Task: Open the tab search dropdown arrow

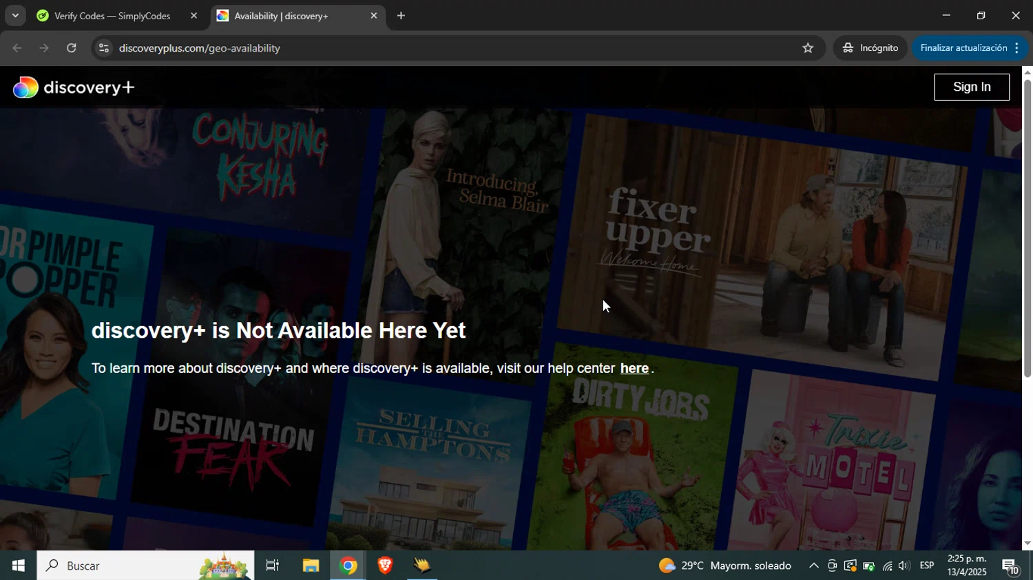Action: pyautogui.click(x=15, y=16)
